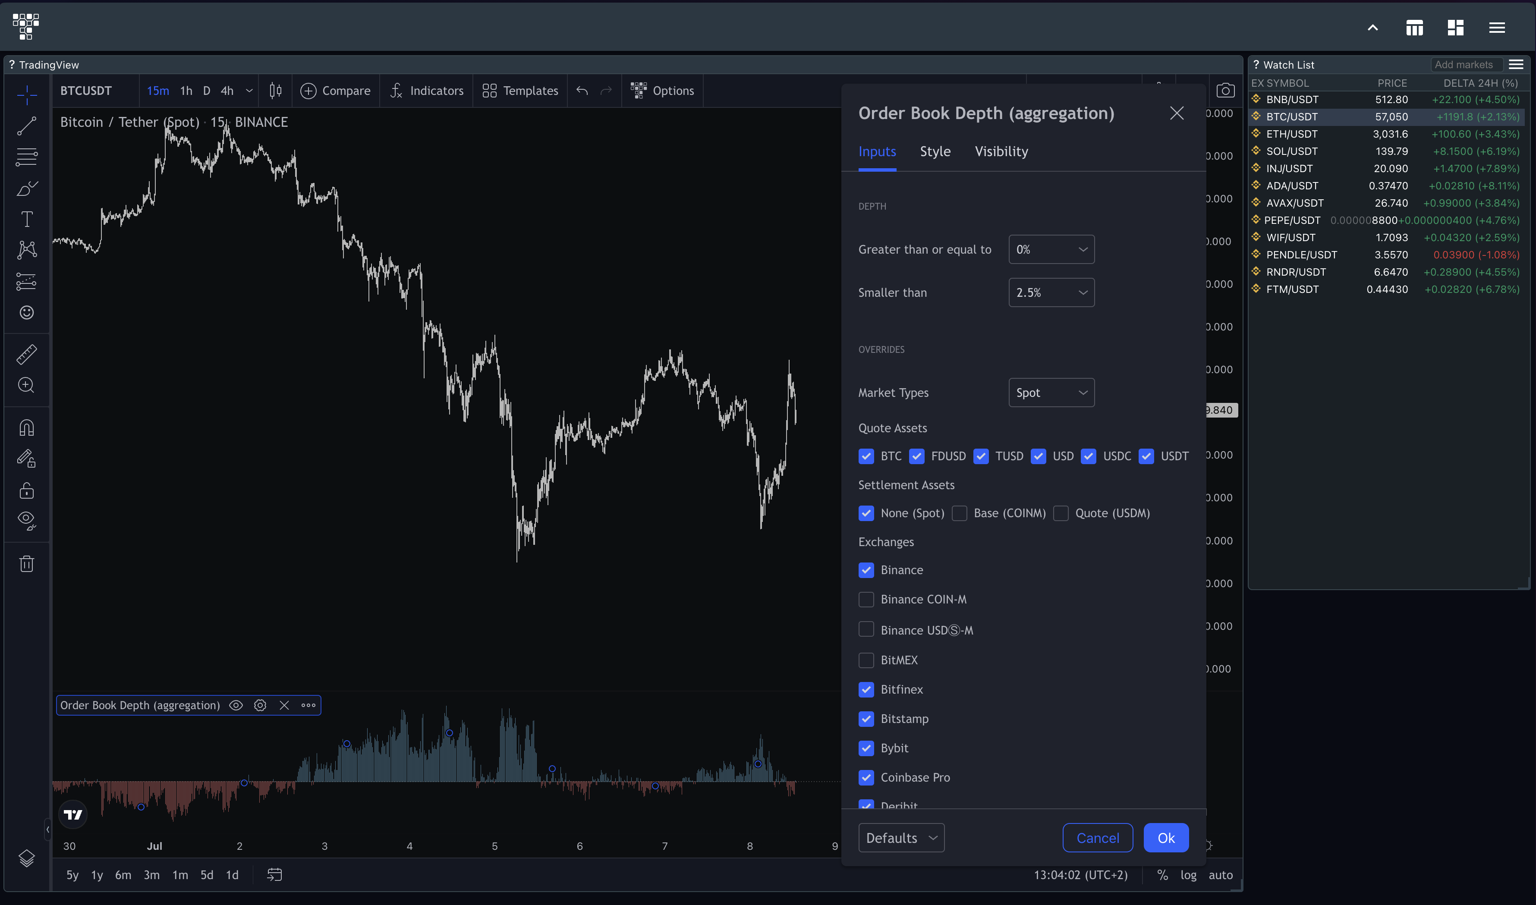Click the ruler measure tool
Viewport: 1536px width, 905px height.
(26, 354)
